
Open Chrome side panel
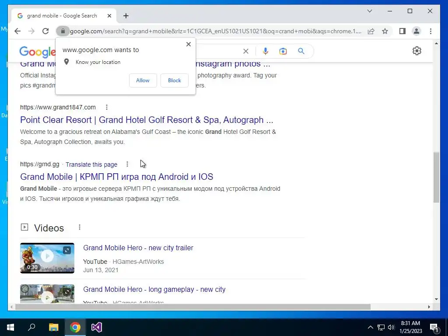click(402, 31)
